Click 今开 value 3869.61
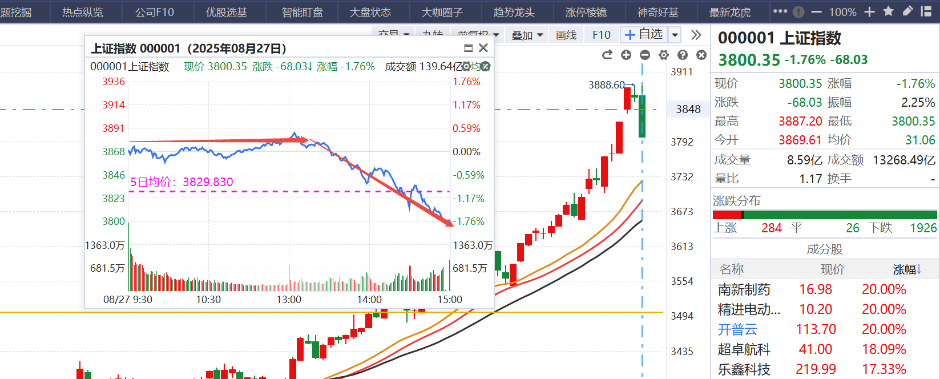The image size is (940, 379). (800, 140)
